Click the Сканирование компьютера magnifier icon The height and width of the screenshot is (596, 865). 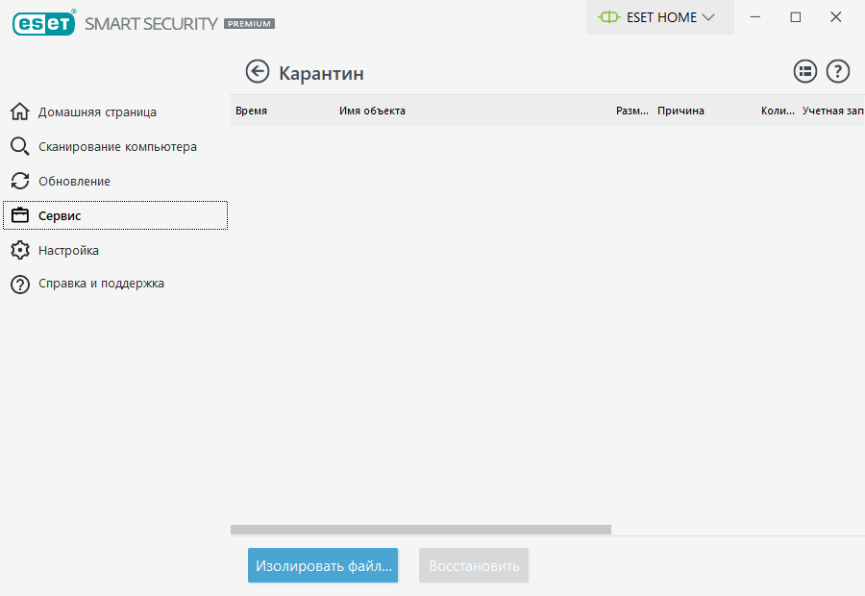[x=20, y=146]
